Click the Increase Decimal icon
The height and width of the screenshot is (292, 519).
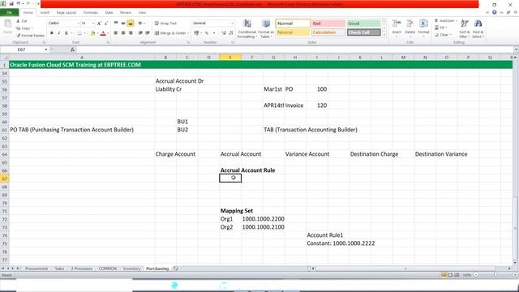(x=224, y=33)
